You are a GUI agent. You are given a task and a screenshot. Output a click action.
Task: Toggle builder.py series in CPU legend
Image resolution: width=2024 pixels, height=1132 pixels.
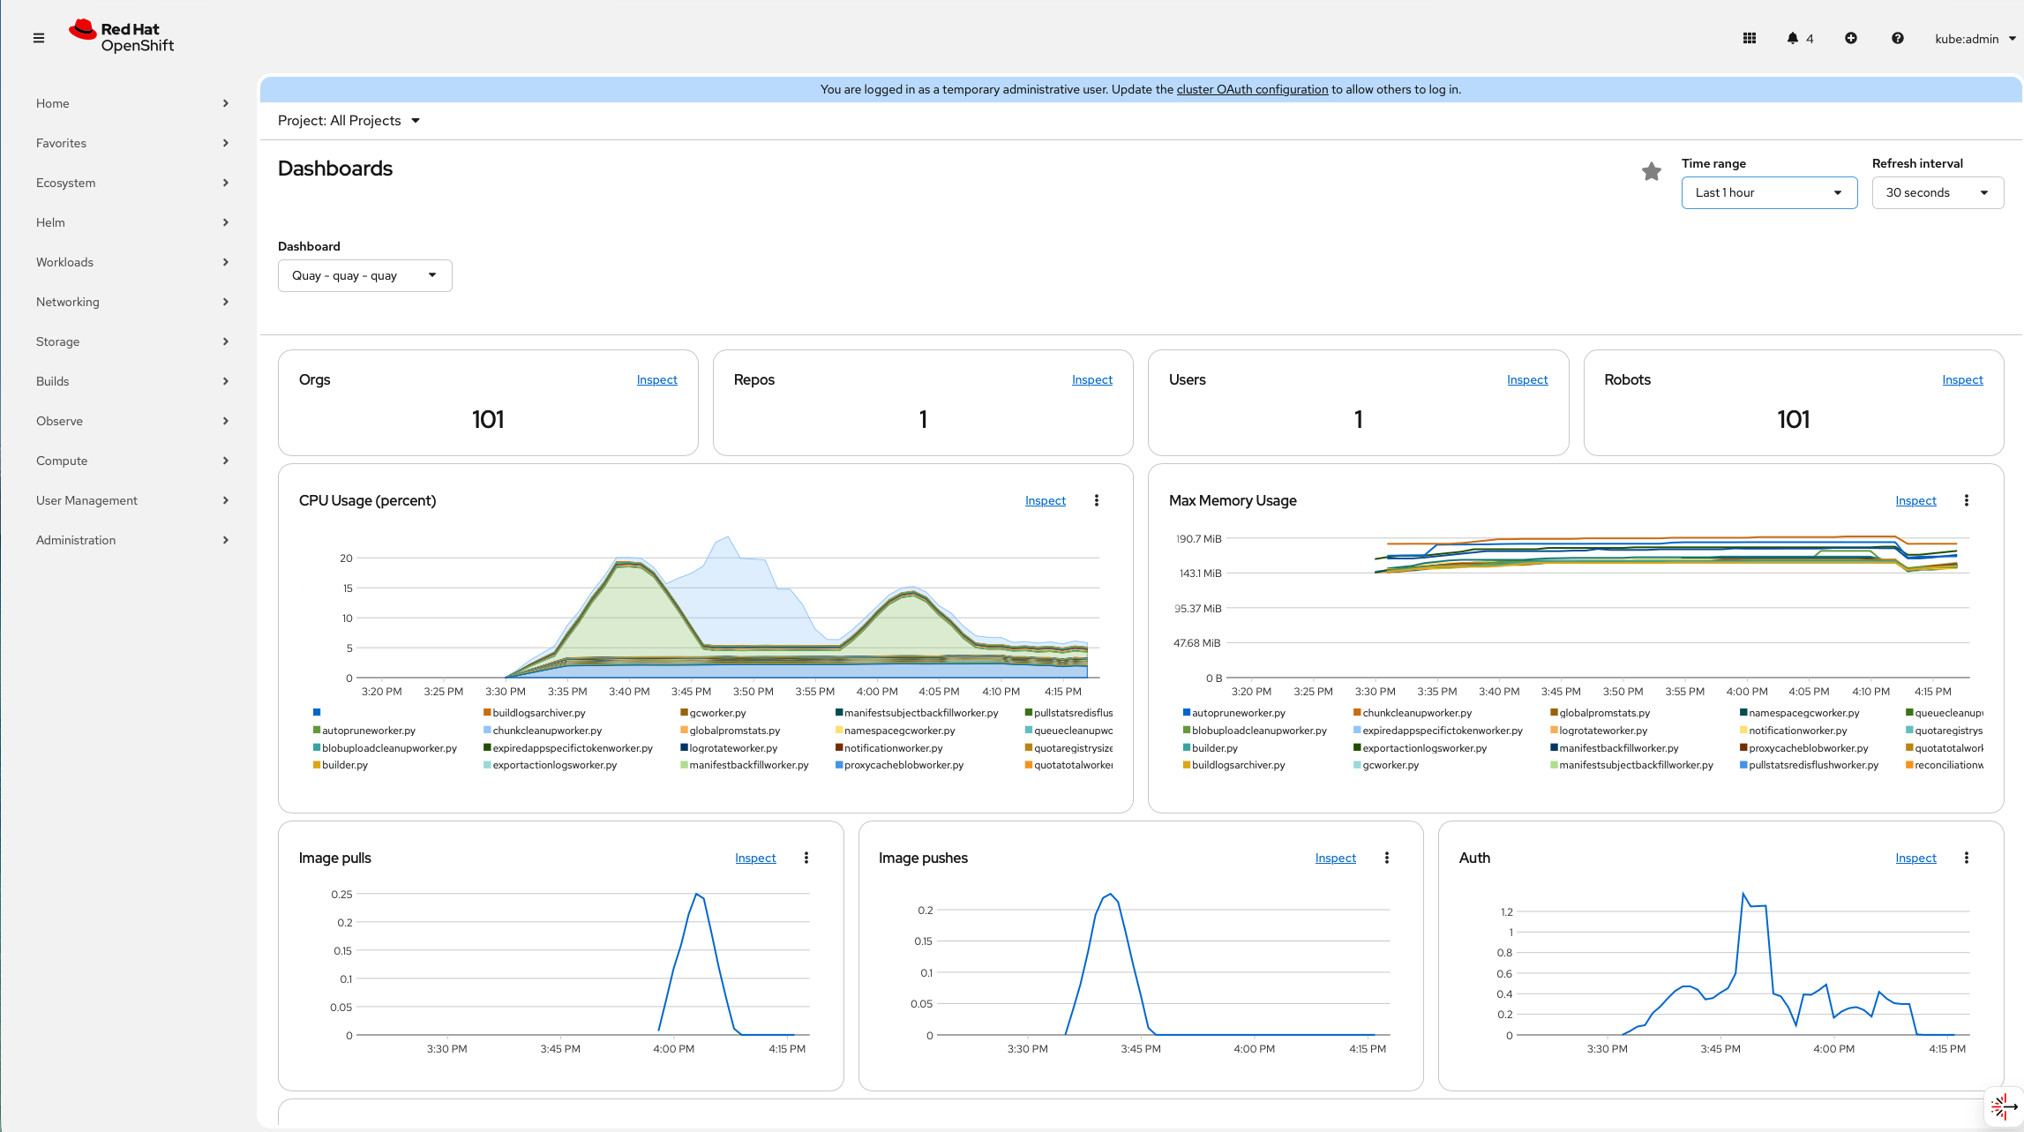tap(344, 765)
